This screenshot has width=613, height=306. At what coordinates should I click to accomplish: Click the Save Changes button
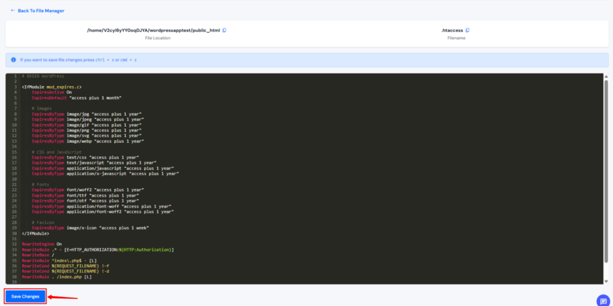pyautogui.click(x=25, y=296)
